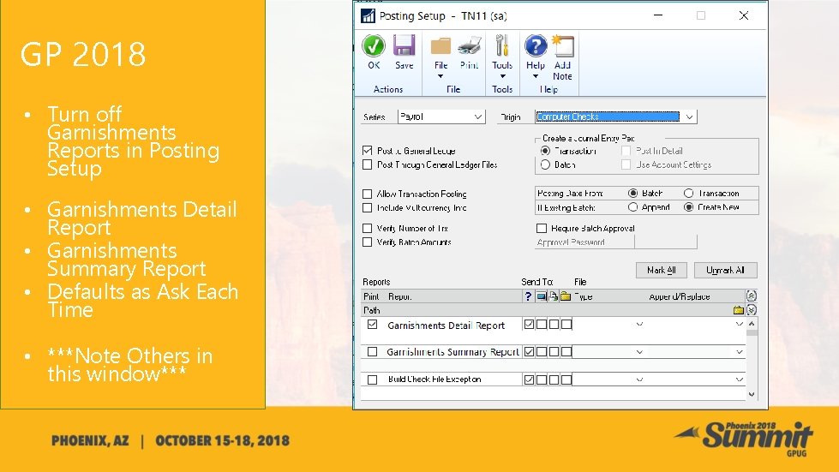Open Append/Replace dropdown for Build Check File Exception
The image size is (839, 472).
tap(740, 379)
